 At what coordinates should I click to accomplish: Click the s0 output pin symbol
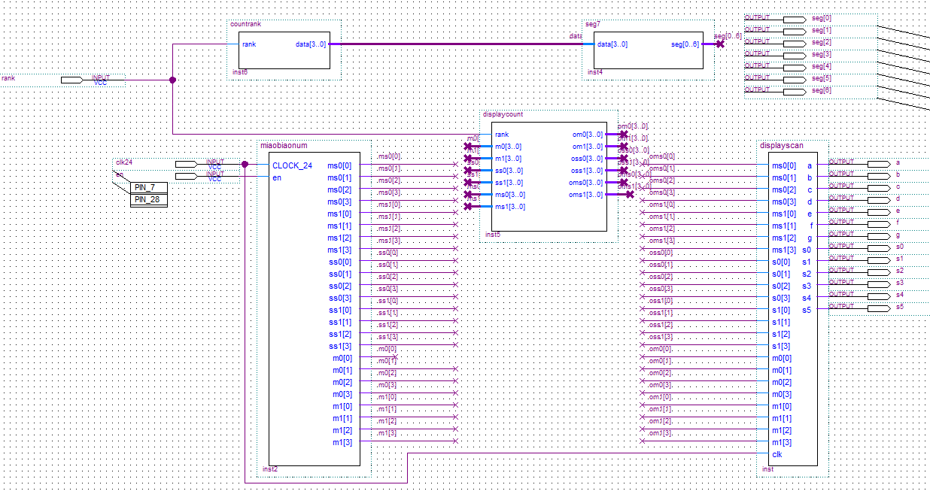coord(878,247)
